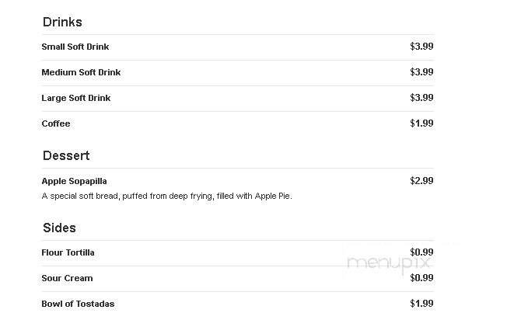This screenshot has width=528, height=327.
Task: Click the Flour Tortilla side
Action: (x=68, y=252)
